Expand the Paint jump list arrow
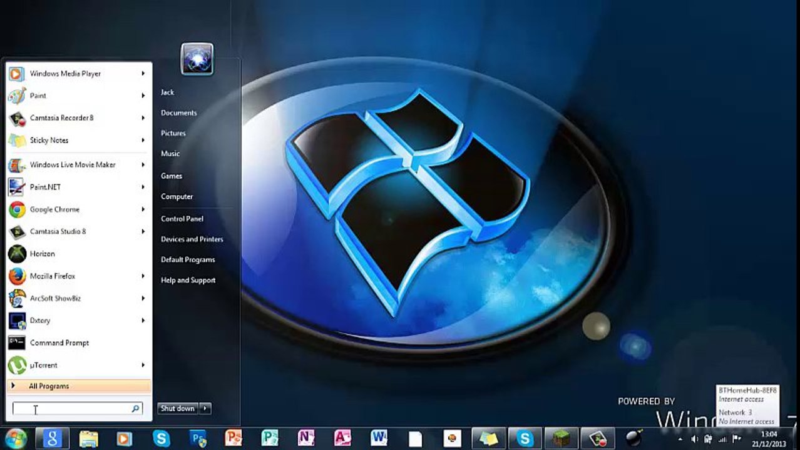 (143, 96)
